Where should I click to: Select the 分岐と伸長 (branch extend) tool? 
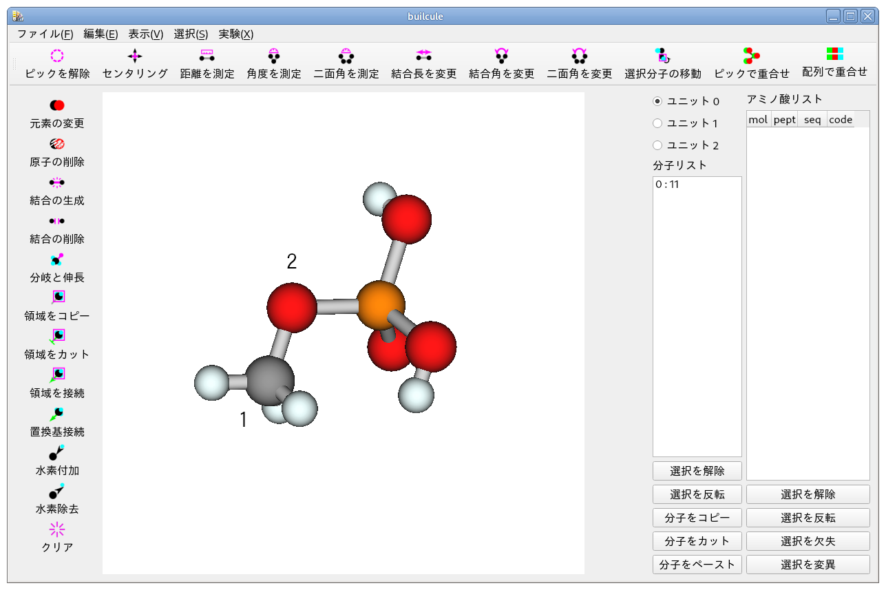coord(55,267)
